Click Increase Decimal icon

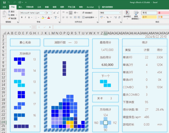click(x=116, y=17)
